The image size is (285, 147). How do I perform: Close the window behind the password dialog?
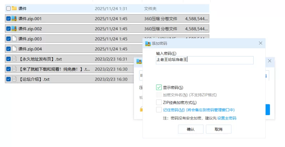(x=270, y=61)
